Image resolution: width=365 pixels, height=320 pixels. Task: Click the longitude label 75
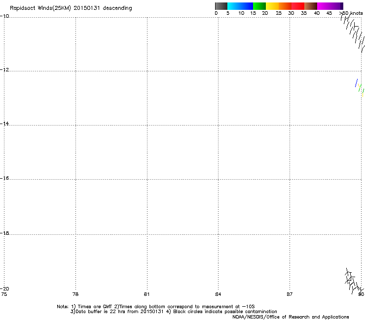[4, 294]
